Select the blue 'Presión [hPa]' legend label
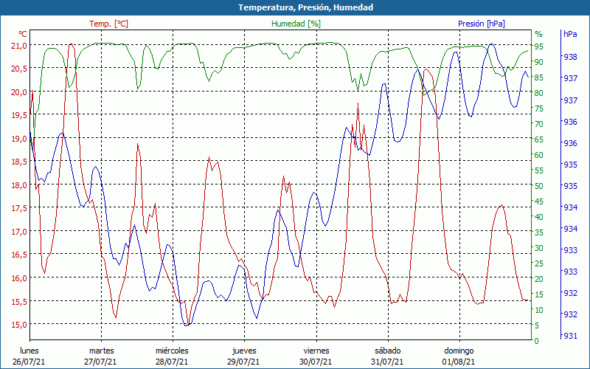 pos(482,24)
